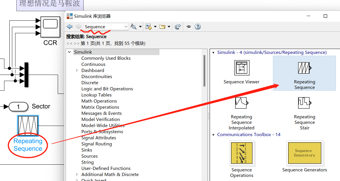Select Lookup Tables library
Image resolution: width=340 pixels, height=181 pixels.
(x=97, y=95)
